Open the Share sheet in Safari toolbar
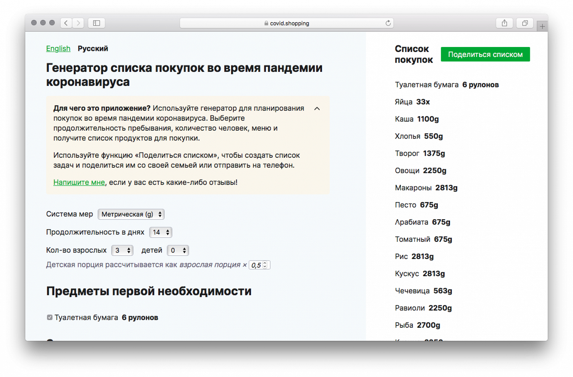 tap(504, 23)
